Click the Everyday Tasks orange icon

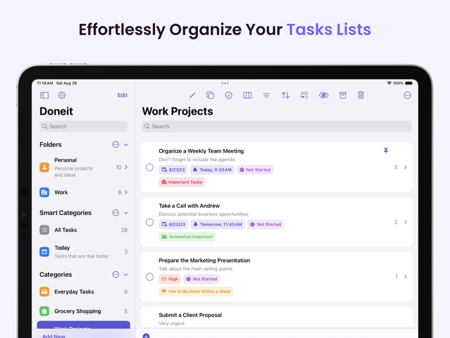[x=44, y=292]
